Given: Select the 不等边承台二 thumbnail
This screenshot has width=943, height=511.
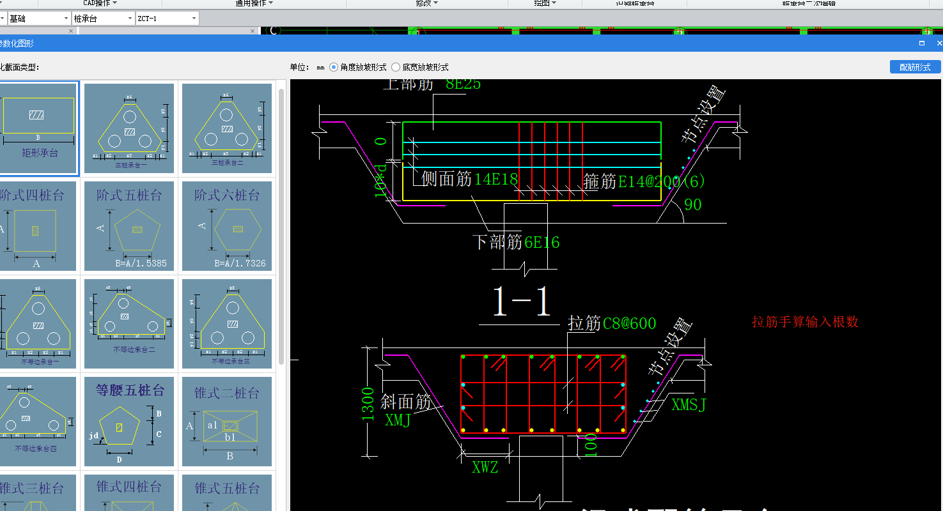Looking at the screenshot, I should (x=129, y=324).
